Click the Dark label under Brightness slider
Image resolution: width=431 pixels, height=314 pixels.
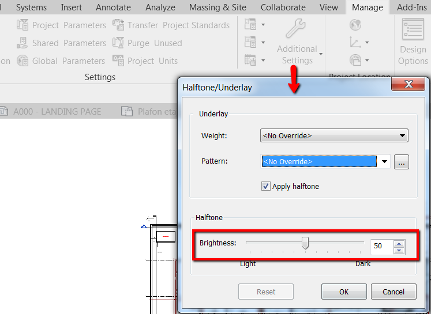[x=363, y=264]
